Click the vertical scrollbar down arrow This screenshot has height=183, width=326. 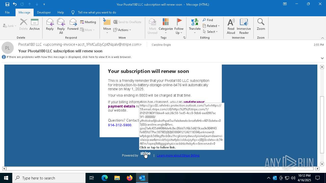[322, 164]
